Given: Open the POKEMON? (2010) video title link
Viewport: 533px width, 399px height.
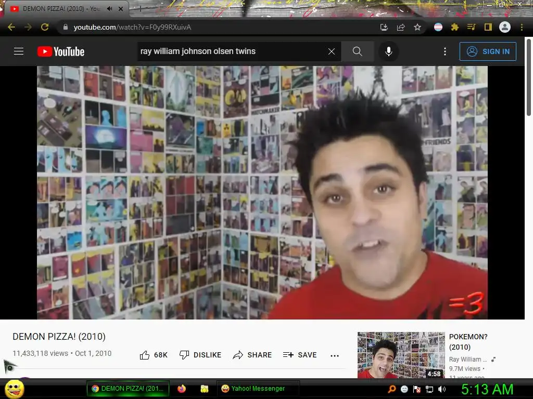Looking at the screenshot, I should [468, 342].
